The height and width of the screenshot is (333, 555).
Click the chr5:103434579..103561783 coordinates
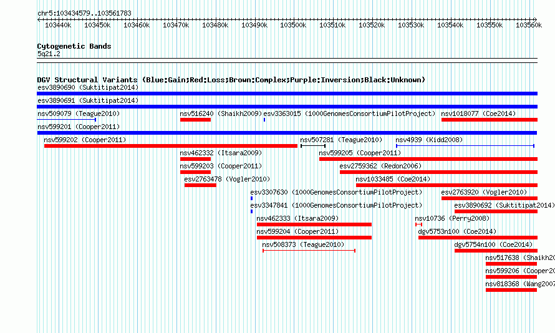tap(84, 13)
